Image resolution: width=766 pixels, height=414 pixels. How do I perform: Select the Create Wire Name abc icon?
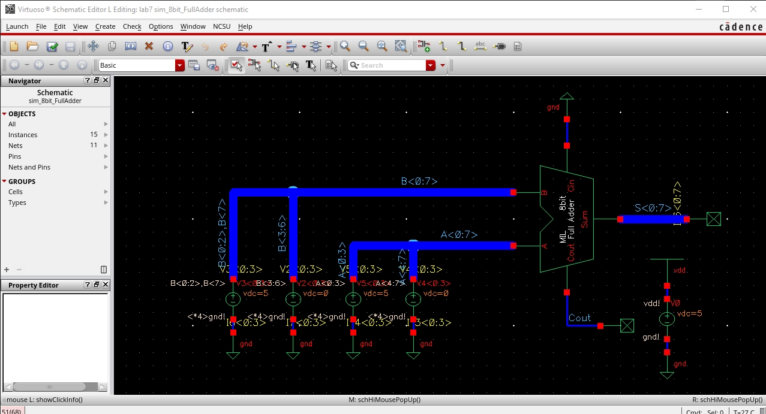click(480, 47)
